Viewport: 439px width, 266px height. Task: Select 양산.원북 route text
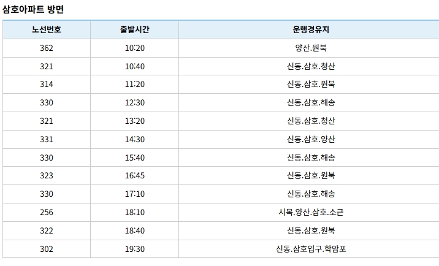[311, 48]
